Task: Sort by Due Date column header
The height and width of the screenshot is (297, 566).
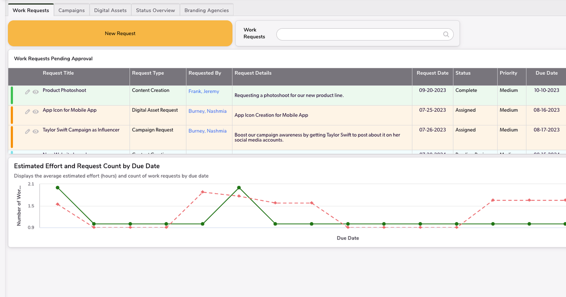Action: 547,73
